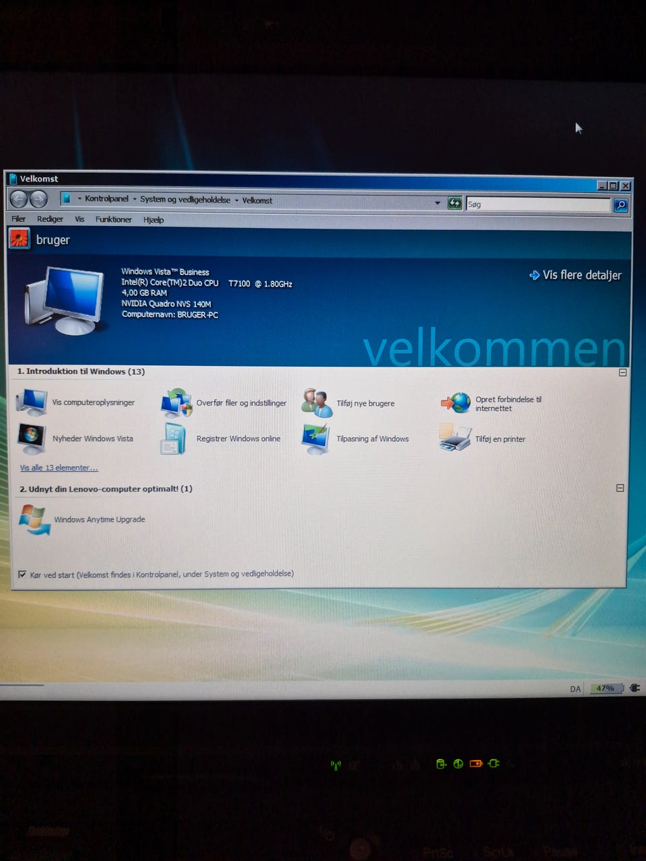This screenshot has height=861, width=646.
Task: Expand dropdown arrow before Kontrolpanel breadcrumb
Action: click(x=79, y=198)
